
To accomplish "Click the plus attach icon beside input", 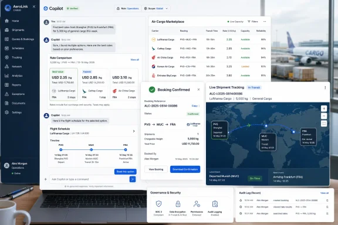I will (x=46, y=179).
